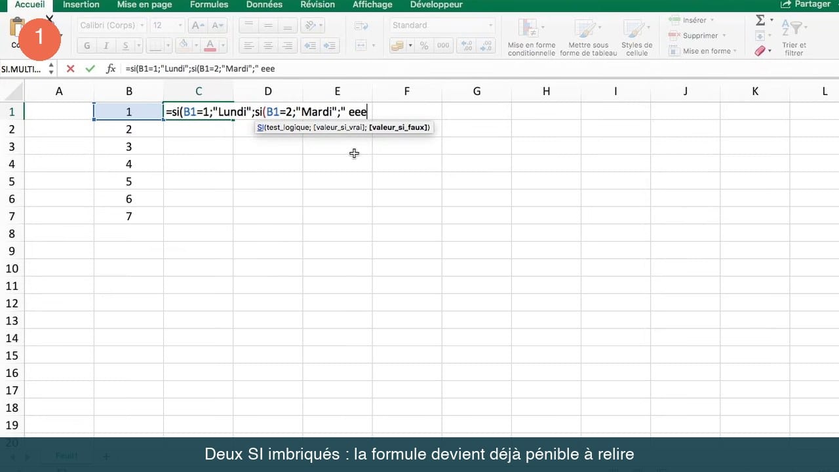This screenshot has width=839, height=472.
Task: Select column header G
Action: point(477,91)
